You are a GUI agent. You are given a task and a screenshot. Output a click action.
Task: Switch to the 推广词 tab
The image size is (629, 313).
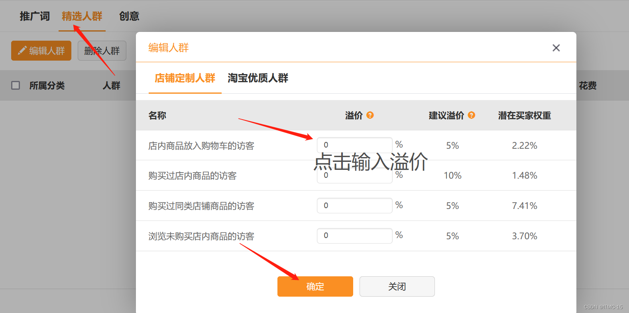coord(35,16)
